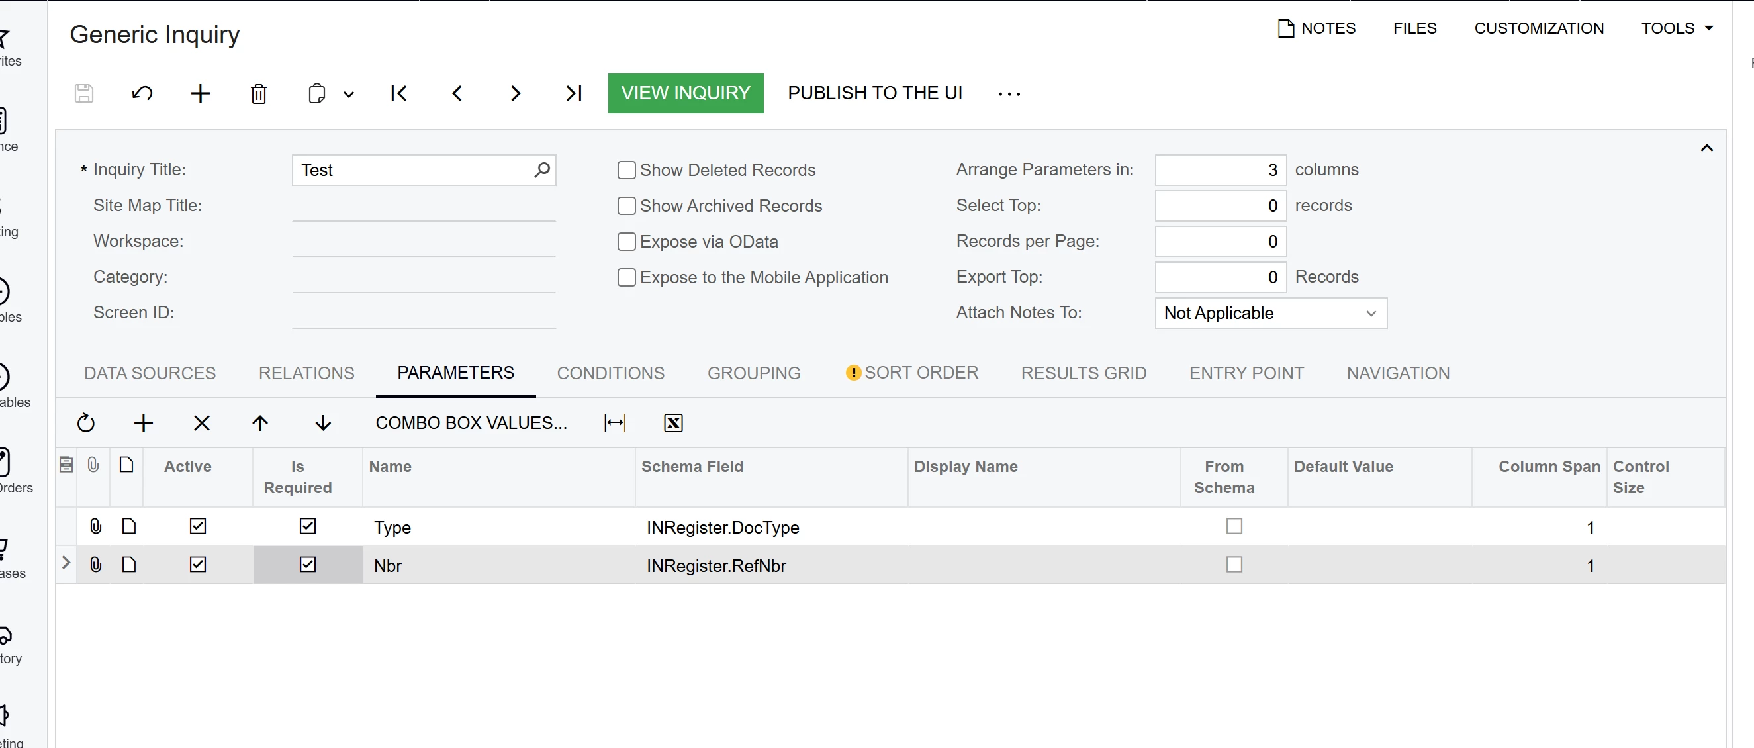Click Publish to the UI
This screenshot has width=1754, height=748.
point(875,93)
